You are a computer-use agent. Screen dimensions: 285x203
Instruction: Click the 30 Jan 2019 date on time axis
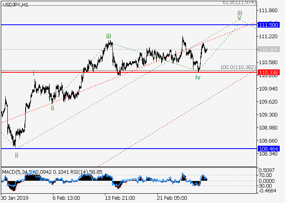tap(15, 198)
